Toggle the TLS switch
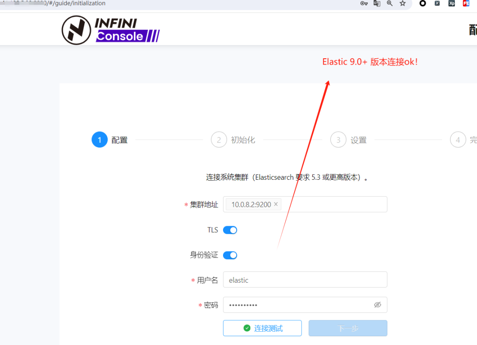 pyautogui.click(x=230, y=230)
